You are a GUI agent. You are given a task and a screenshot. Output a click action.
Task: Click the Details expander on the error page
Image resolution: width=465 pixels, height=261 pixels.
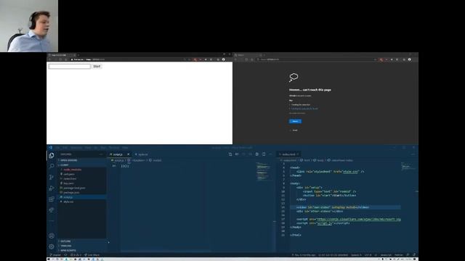coord(294,130)
